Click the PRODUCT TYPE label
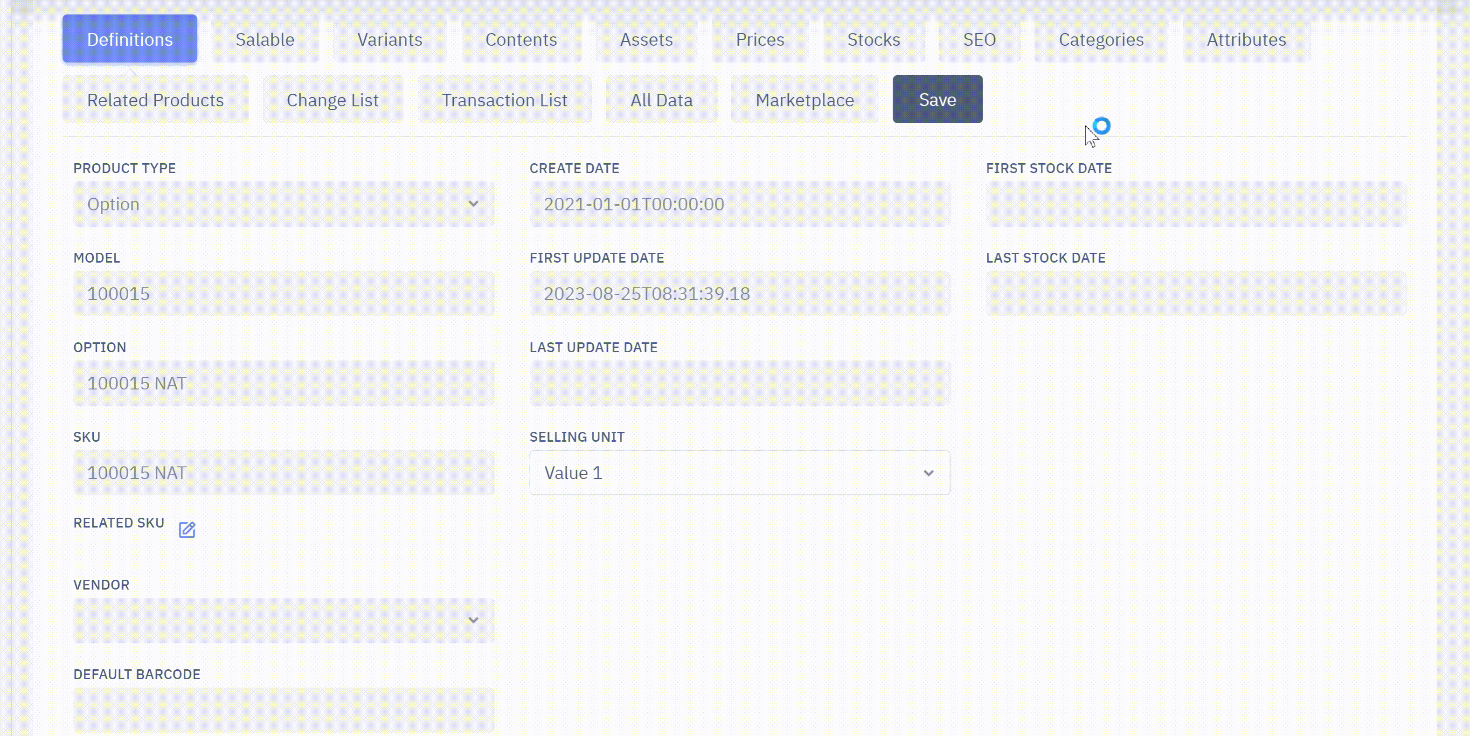Screen dimensions: 1470x736 click(125, 168)
